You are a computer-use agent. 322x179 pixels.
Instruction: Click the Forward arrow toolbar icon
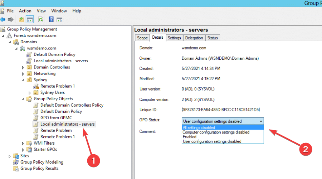pos(10,20)
